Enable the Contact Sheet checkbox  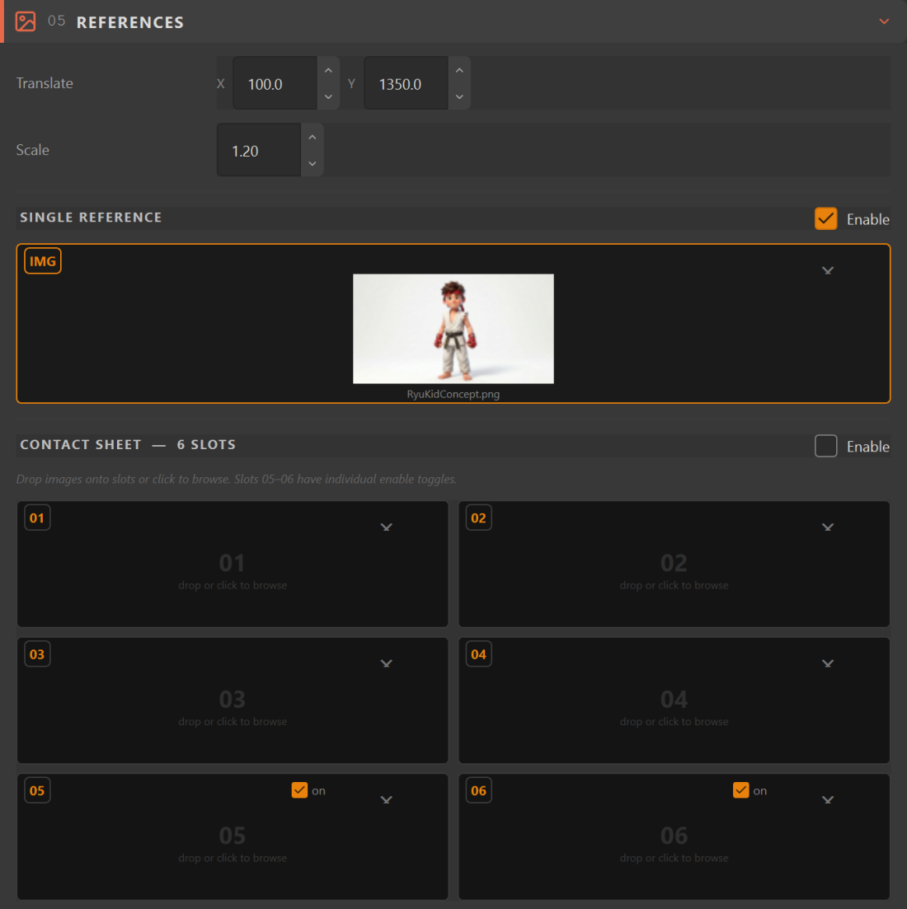pos(826,446)
